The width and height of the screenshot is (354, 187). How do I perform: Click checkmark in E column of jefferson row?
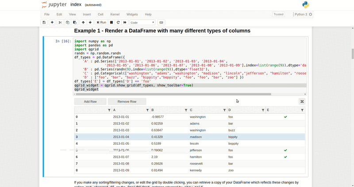pyautogui.click(x=285, y=150)
